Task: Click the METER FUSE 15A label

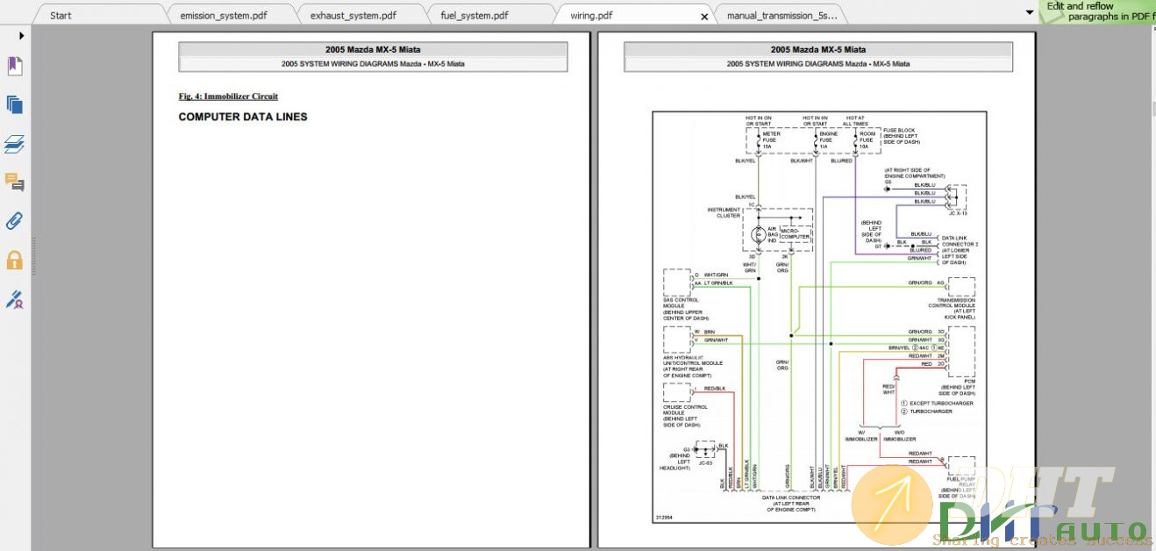Action: point(772,140)
